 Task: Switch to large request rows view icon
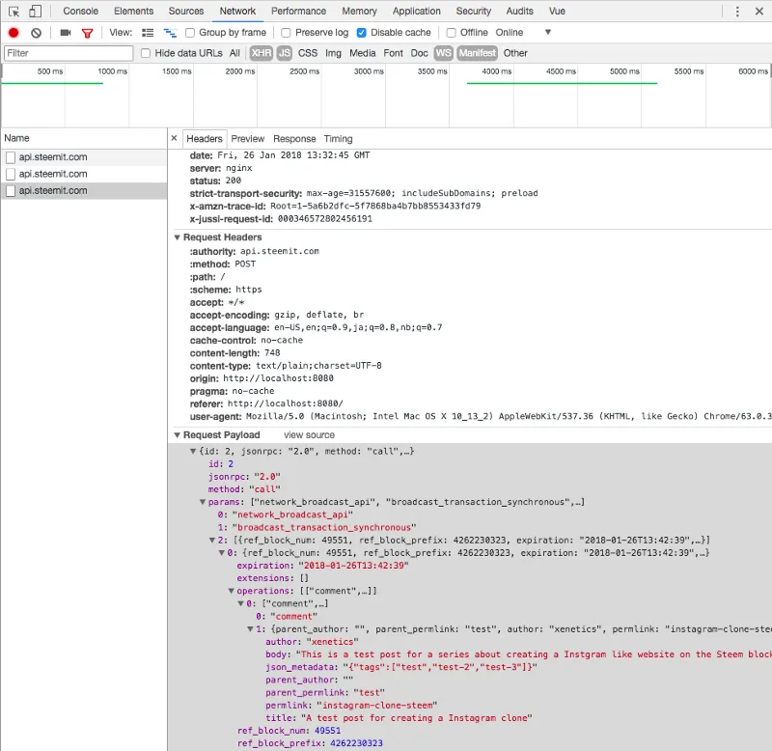pyautogui.click(x=148, y=33)
